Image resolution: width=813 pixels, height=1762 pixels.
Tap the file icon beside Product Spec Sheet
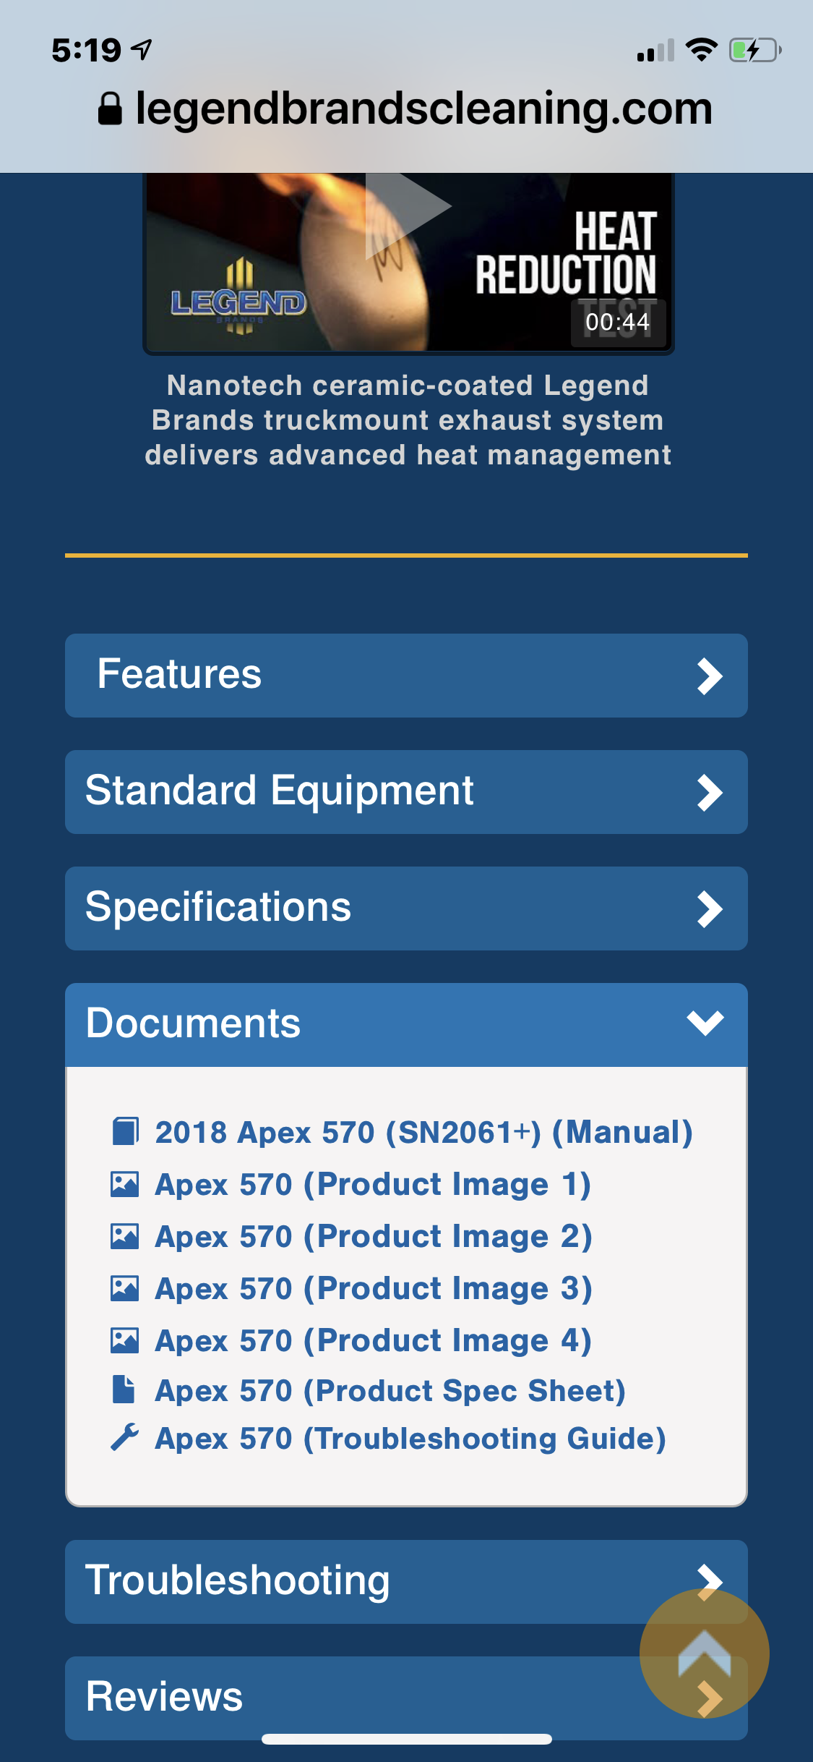[124, 1389]
